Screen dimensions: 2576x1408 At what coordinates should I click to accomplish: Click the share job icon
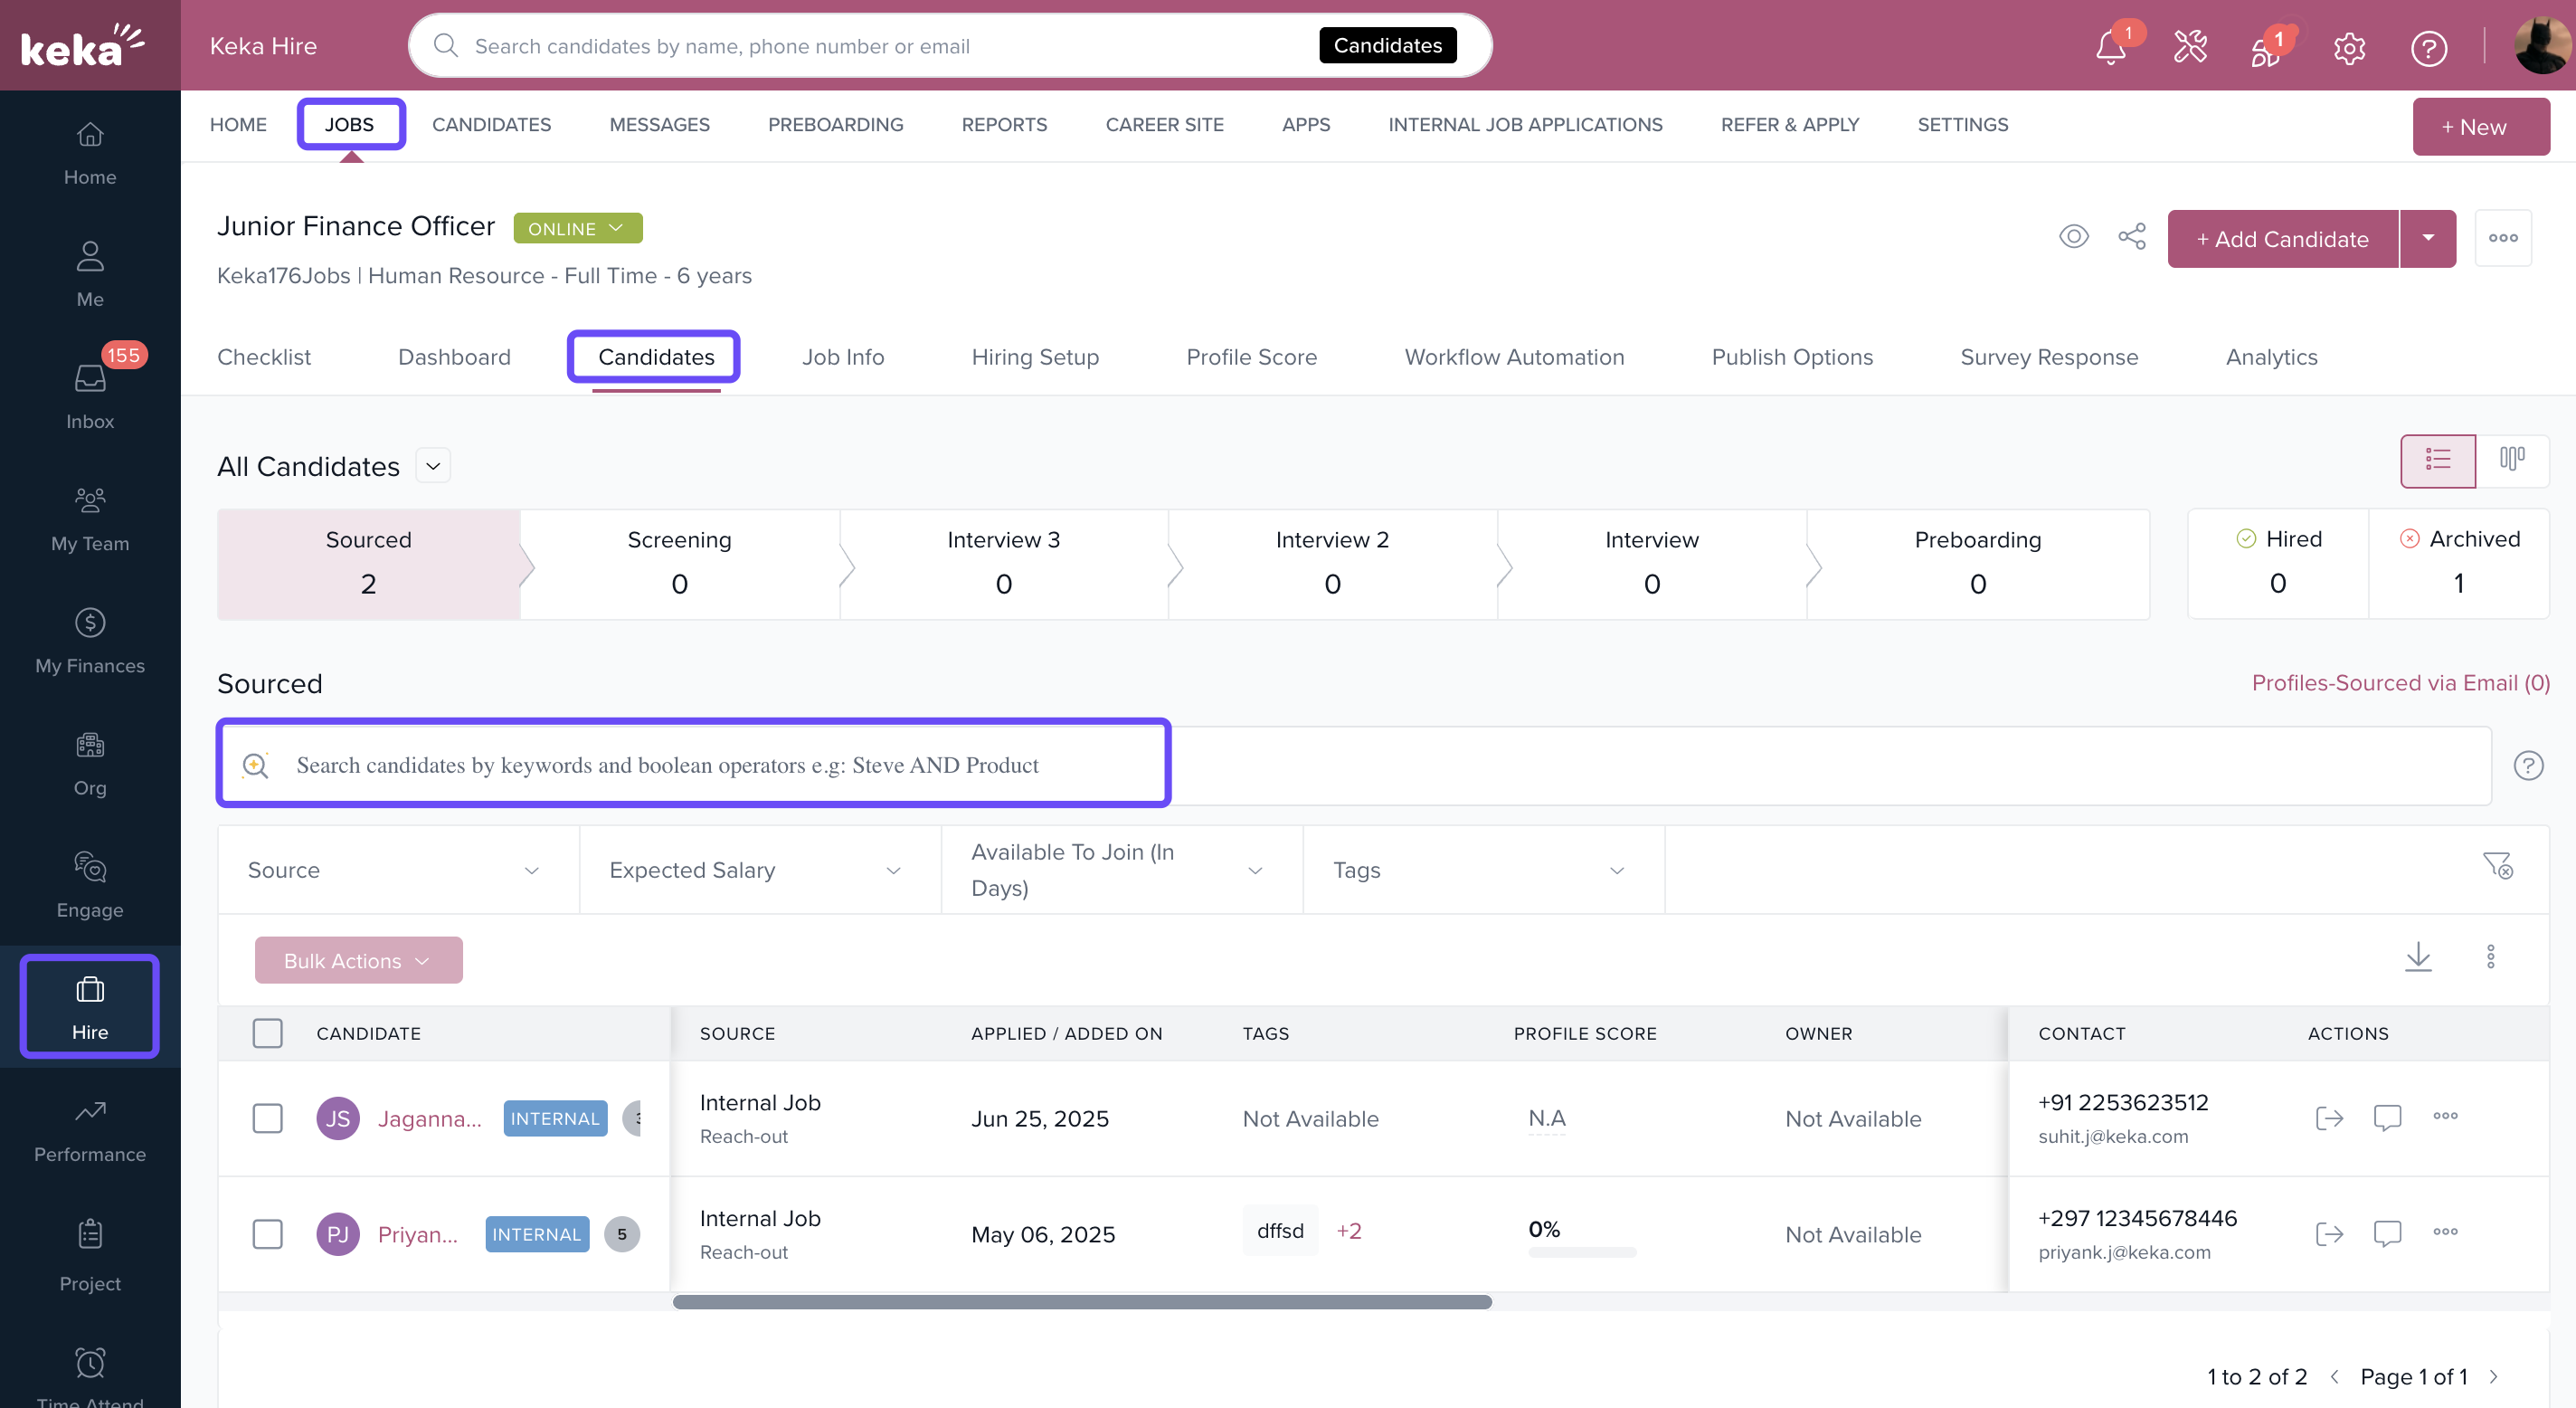tap(2131, 237)
